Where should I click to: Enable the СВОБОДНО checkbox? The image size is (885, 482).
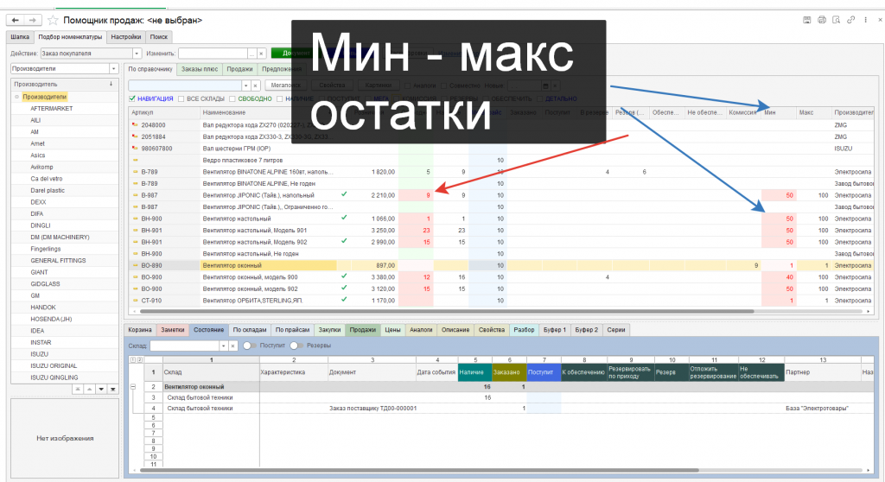click(232, 98)
